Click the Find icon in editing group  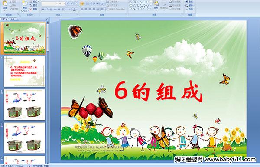(189, 2)
